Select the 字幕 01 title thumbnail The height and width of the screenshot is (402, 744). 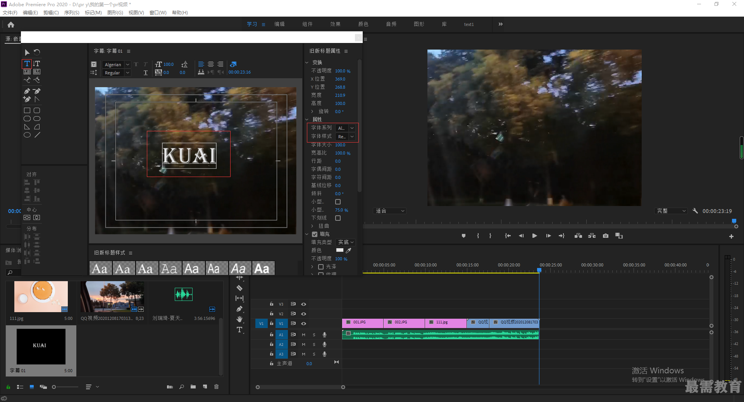tap(41, 346)
